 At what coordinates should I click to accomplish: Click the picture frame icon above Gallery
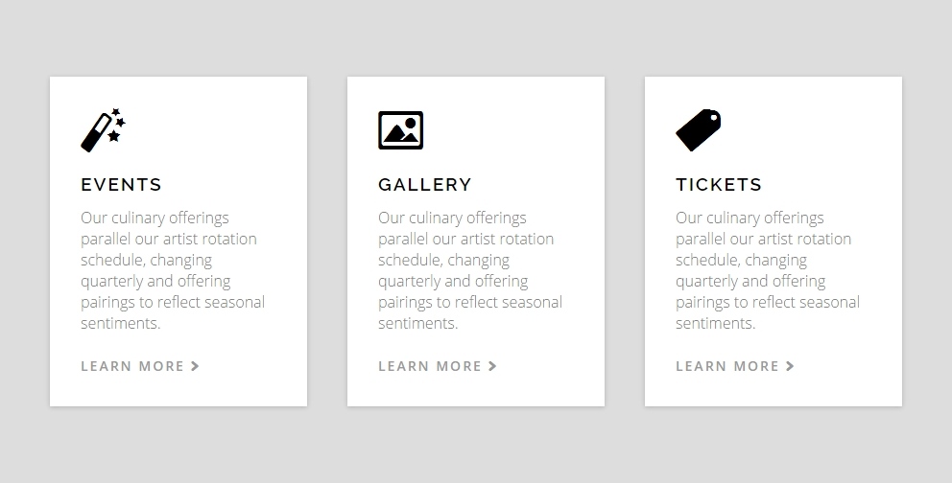[x=401, y=130]
